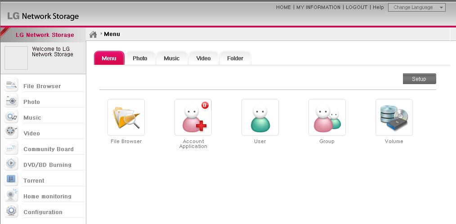Open the File Browser sidebar icon
The width and height of the screenshot is (456, 224).
11,85
